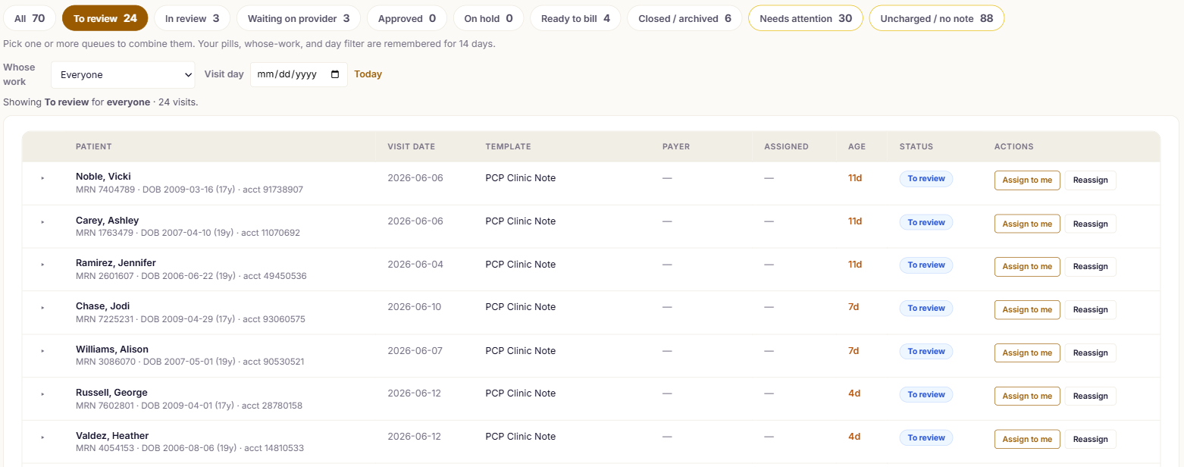Click the TEMPLATE column header
This screenshot has height=467, width=1184.
509,146
